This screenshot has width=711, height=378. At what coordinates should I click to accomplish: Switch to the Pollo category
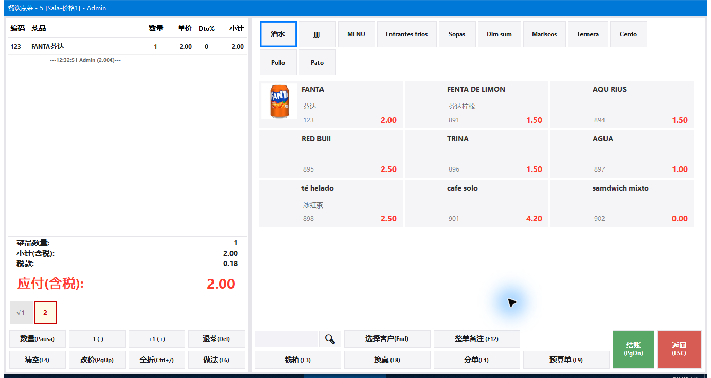(278, 63)
